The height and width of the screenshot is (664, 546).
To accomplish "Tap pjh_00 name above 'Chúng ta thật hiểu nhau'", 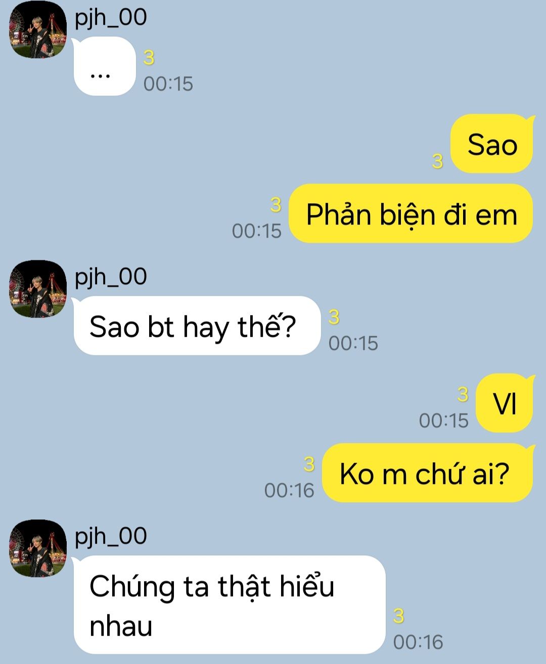I will (x=111, y=537).
